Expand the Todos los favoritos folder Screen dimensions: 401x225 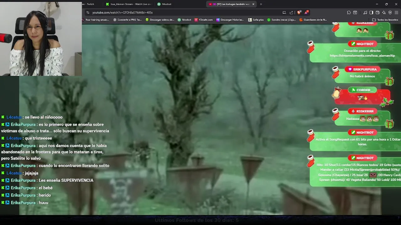pos(385,20)
